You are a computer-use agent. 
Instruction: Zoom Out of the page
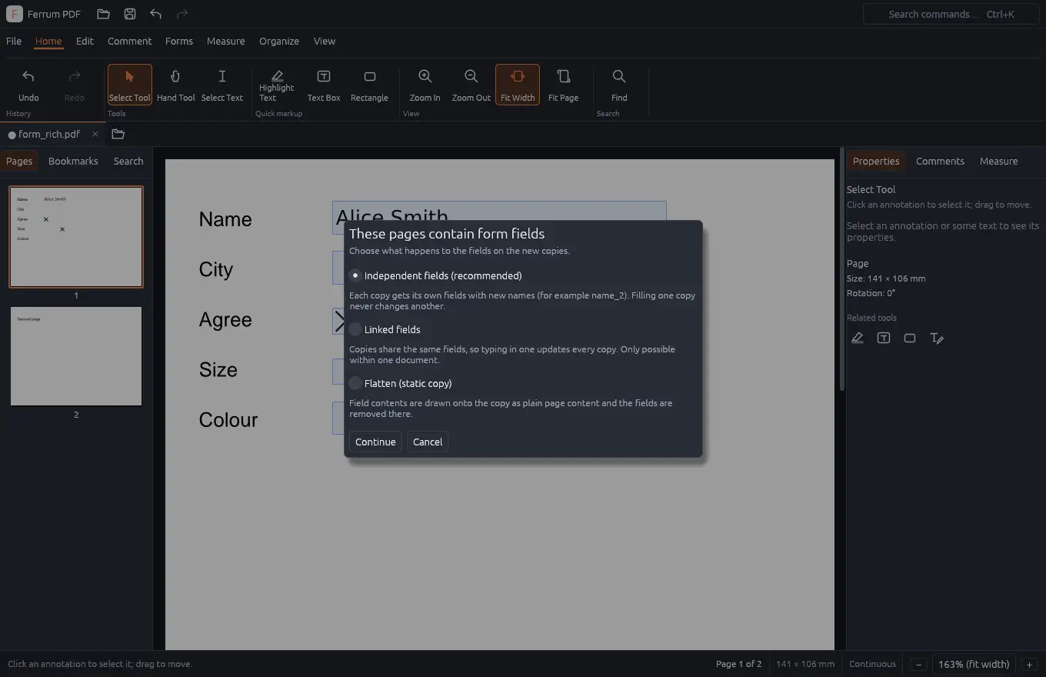[471, 85]
